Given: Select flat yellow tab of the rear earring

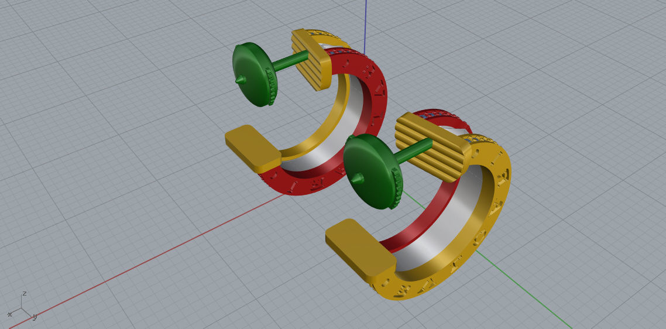Looking at the screenshot, I should 253,148.
